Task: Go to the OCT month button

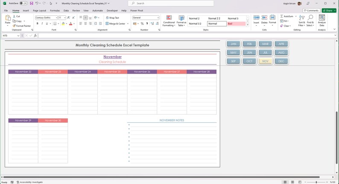Action: click(x=249, y=61)
